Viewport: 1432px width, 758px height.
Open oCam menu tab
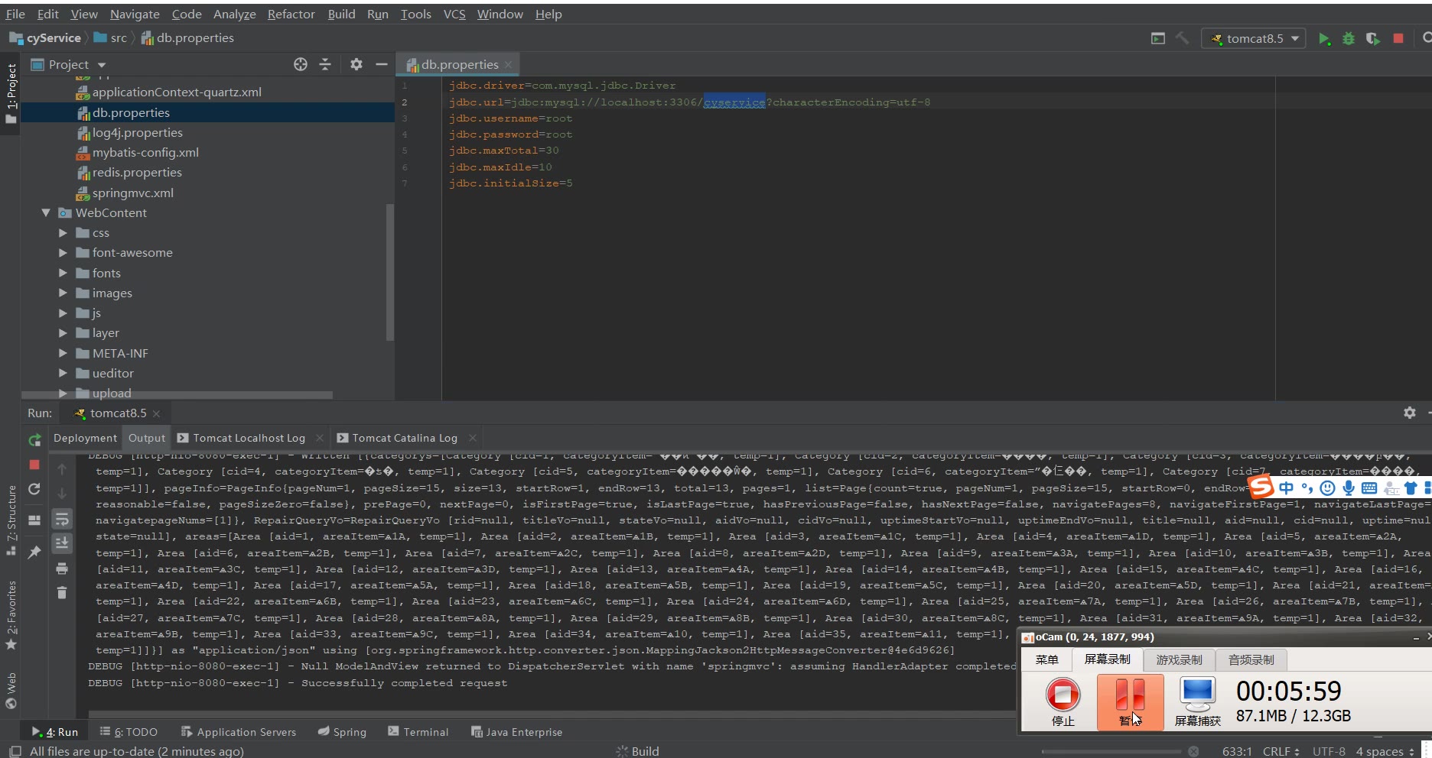click(1046, 659)
